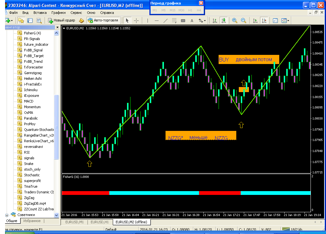Open the arrows objects dropdown arrow
This screenshot has width=326, height=234.
[x=205, y=20]
